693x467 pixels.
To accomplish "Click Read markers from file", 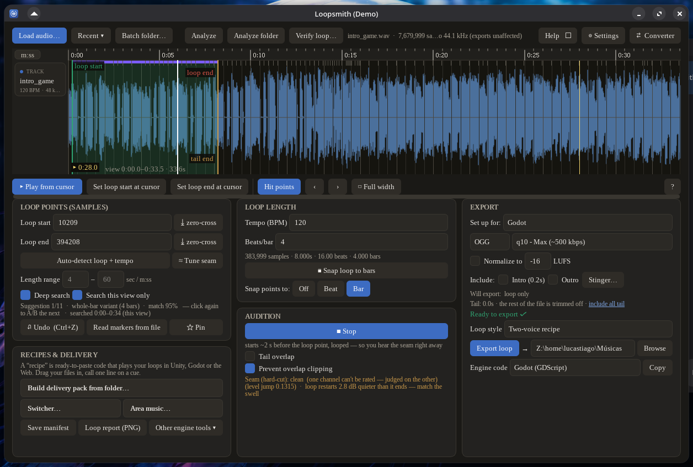I will pos(127,327).
